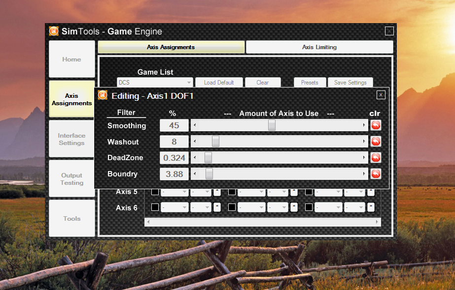This screenshot has height=290, width=455.
Task: Clear the Boundry value using its red icon
Action: point(376,174)
